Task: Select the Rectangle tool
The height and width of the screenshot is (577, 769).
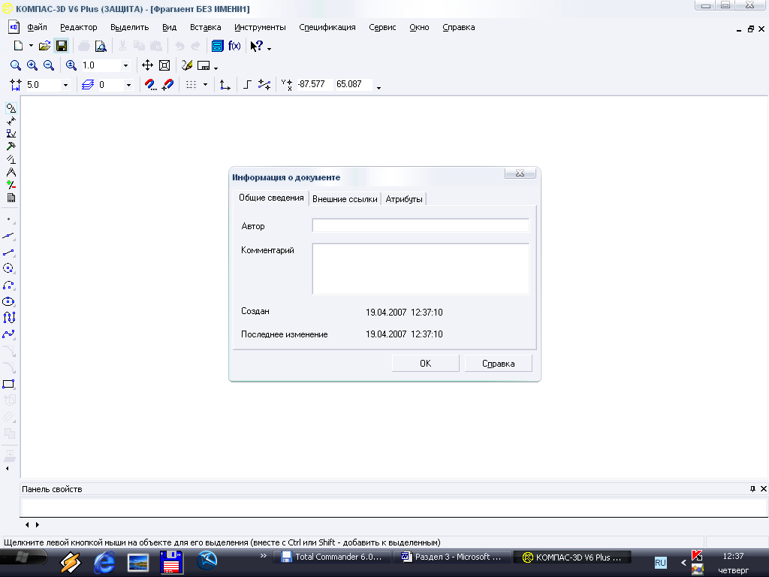Action: click(9, 384)
